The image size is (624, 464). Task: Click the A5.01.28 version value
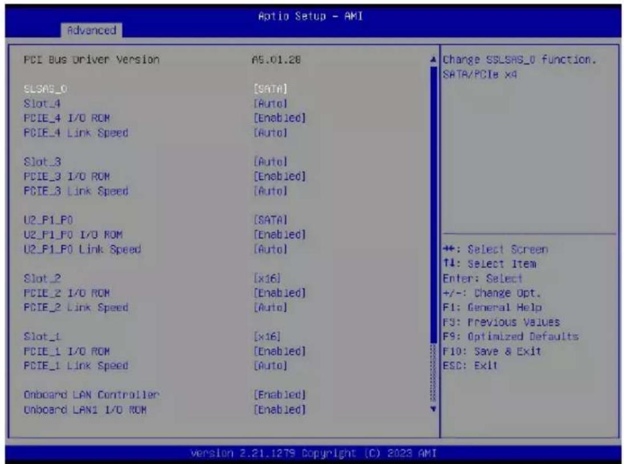click(276, 60)
